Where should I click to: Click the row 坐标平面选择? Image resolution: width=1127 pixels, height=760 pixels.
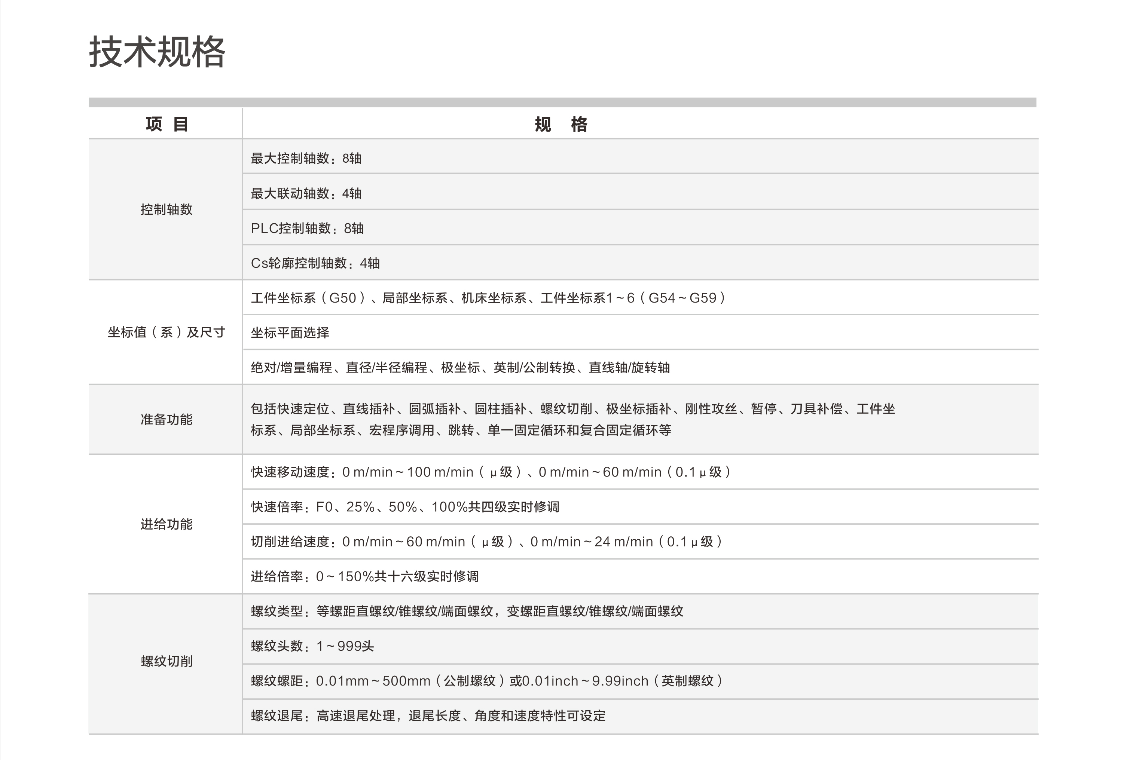tap(640, 332)
